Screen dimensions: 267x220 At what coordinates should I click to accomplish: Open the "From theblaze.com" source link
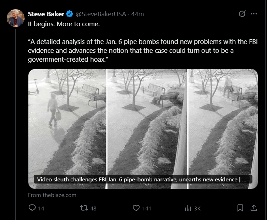52,195
